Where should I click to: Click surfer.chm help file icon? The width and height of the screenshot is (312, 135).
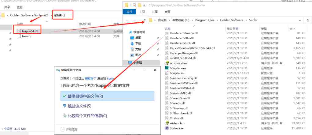point(167,123)
